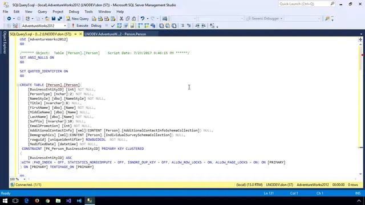Toggle IntelliSense Enabled in toolbar

coord(132,26)
